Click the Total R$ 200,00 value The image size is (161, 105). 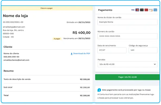coord(85,96)
